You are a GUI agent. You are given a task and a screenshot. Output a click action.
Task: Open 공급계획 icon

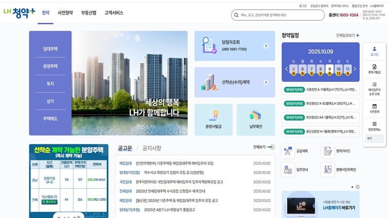(288, 151)
